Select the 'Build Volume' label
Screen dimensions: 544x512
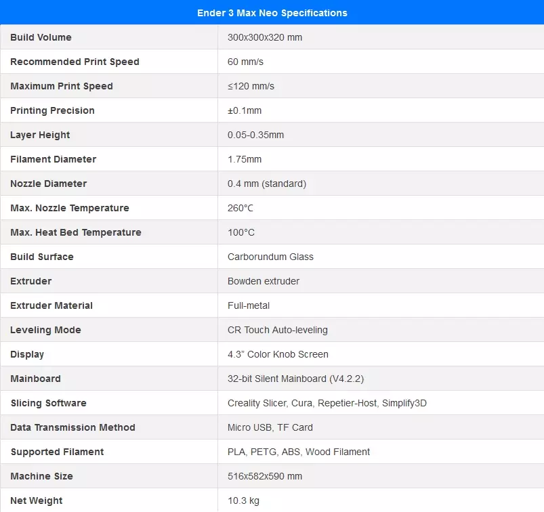(41, 37)
